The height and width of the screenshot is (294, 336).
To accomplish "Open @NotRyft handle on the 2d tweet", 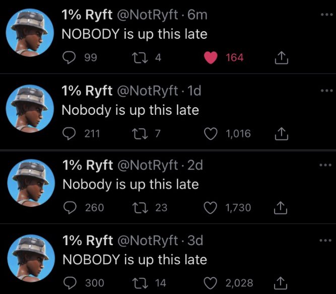I will click(x=147, y=165).
